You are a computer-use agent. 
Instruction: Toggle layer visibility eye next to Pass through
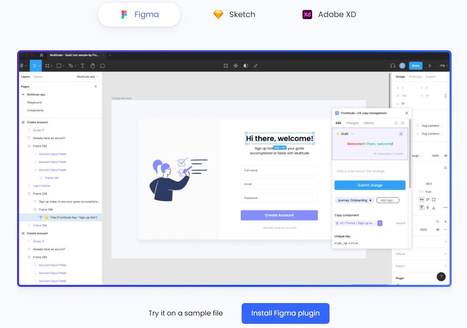(445, 155)
